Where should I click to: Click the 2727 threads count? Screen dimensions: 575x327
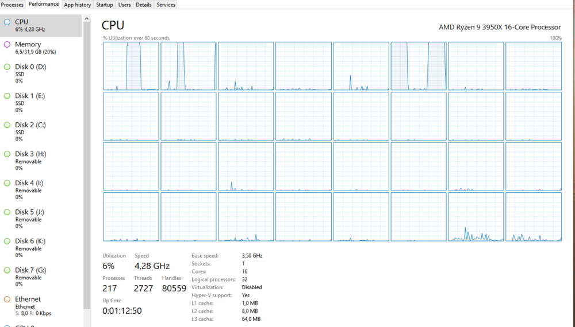pos(143,288)
